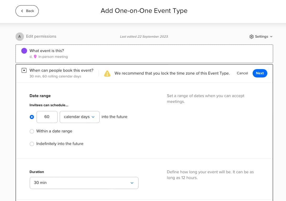Open the 'What event is this?' section
Screen dimensions: 286x201
pos(47,51)
